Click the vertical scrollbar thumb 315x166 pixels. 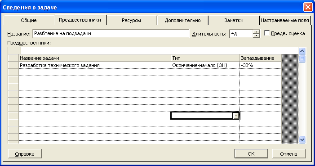(x=302, y=59)
